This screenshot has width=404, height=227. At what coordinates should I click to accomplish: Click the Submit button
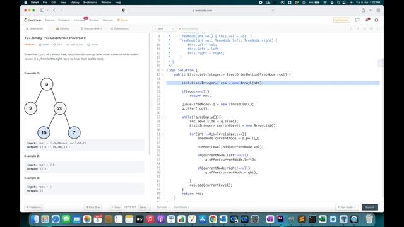pos(370,207)
